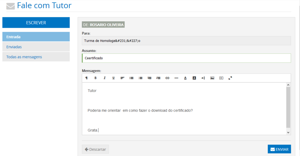Open the paragraph format dropdown
Screen dimensions: 300x156
point(86,78)
